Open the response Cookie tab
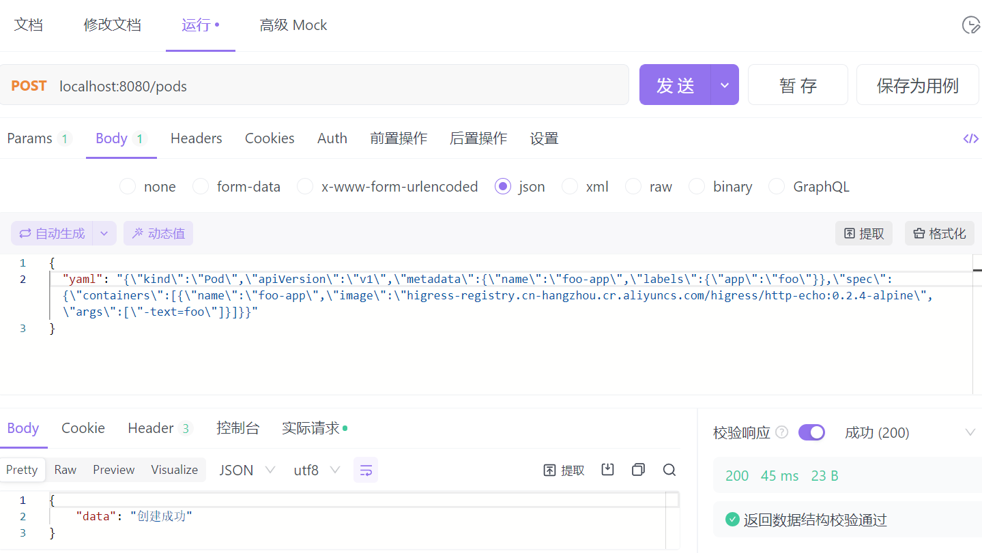 pyautogui.click(x=83, y=428)
